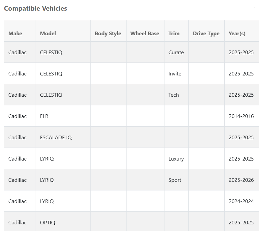
Task: Click the 2025-2026 year range cell
Action: coord(241,180)
